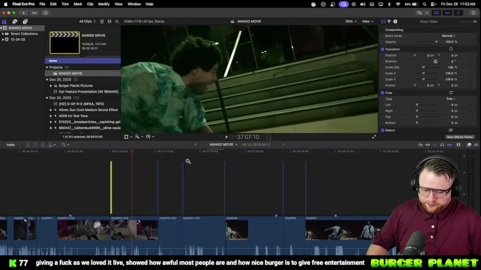Show the Background Tasks checkmark icon
Image resolution: width=481 pixels, height=270 pixels.
tap(45, 13)
